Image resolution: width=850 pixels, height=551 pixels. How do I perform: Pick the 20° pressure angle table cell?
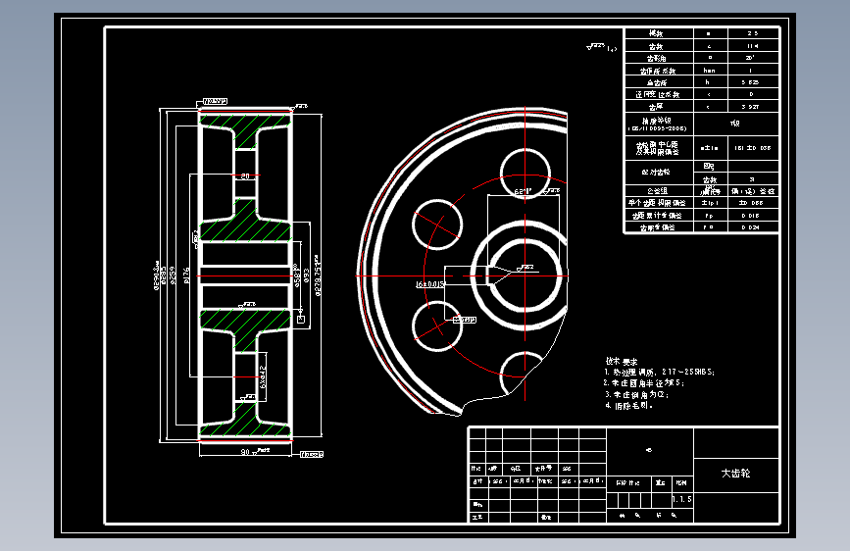[x=752, y=58]
